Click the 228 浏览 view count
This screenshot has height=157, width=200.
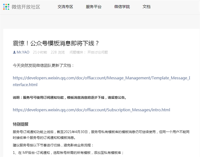pyautogui.click(x=58, y=52)
